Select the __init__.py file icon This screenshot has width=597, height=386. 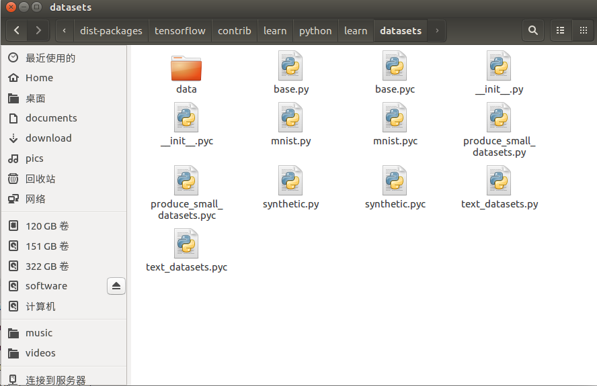pos(499,66)
